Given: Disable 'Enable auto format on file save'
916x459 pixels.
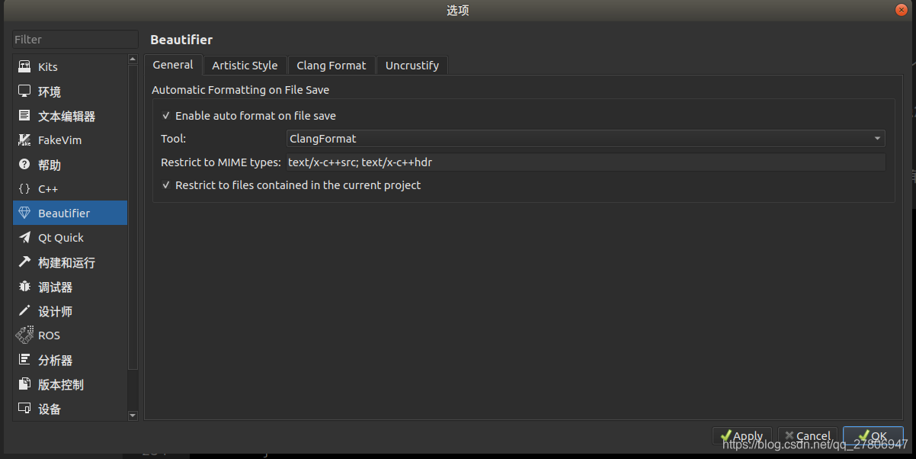Looking at the screenshot, I should tap(166, 115).
